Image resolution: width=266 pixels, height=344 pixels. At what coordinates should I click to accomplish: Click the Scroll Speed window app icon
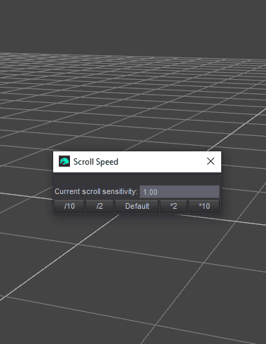(64, 161)
